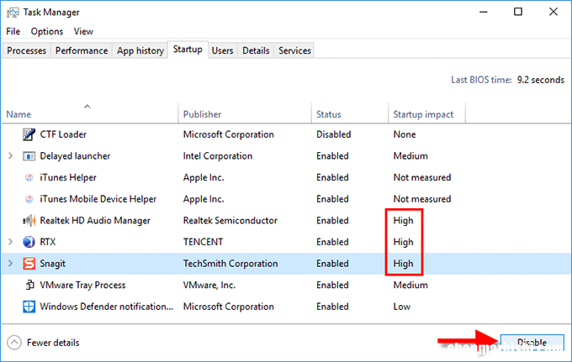
Task: Open the View menu
Action: pyautogui.click(x=83, y=31)
